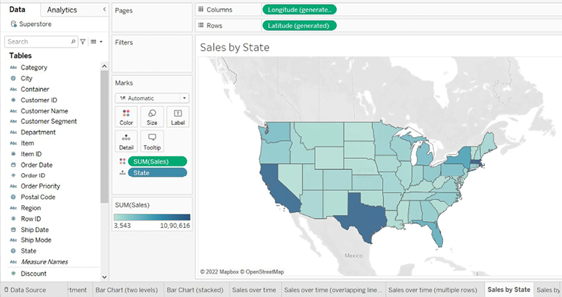Select the Longitude (generated) pill in Columns
Screen dimensions: 562x297
coord(300,10)
